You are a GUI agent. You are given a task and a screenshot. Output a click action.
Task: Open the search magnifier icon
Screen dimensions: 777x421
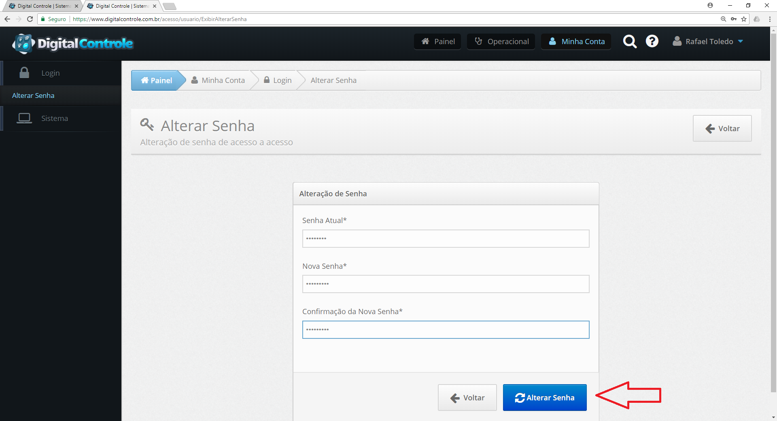pyautogui.click(x=630, y=41)
